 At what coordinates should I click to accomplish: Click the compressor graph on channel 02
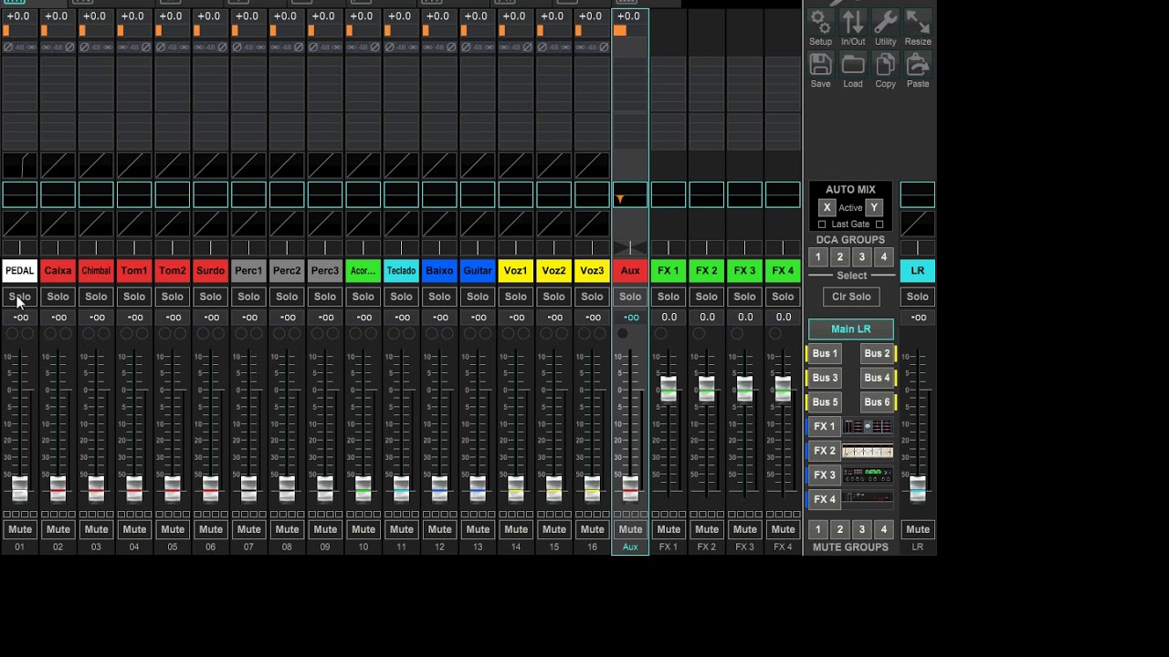[x=58, y=224]
